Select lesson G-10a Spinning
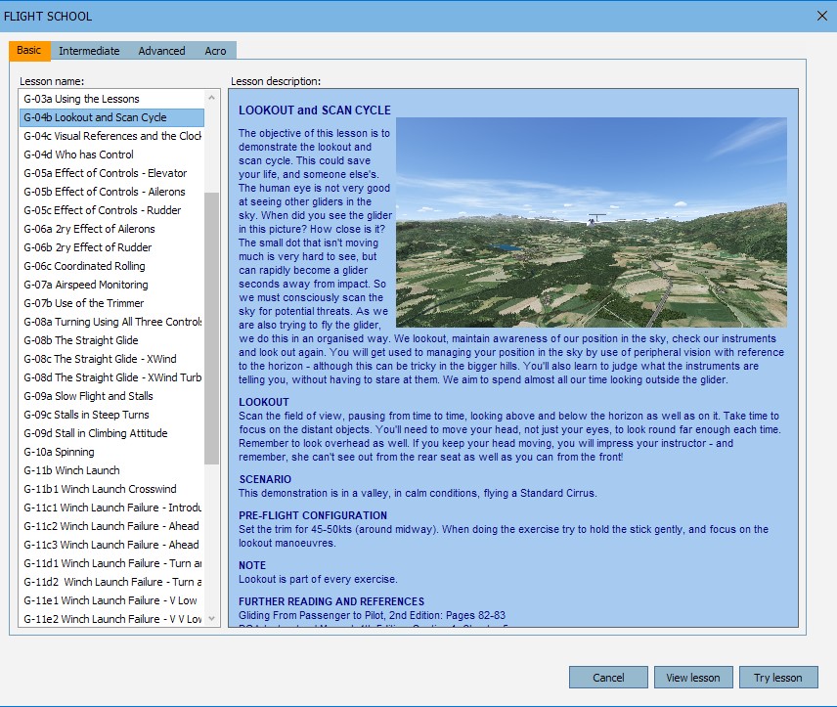The image size is (837, 707). [x=60, y=452]
